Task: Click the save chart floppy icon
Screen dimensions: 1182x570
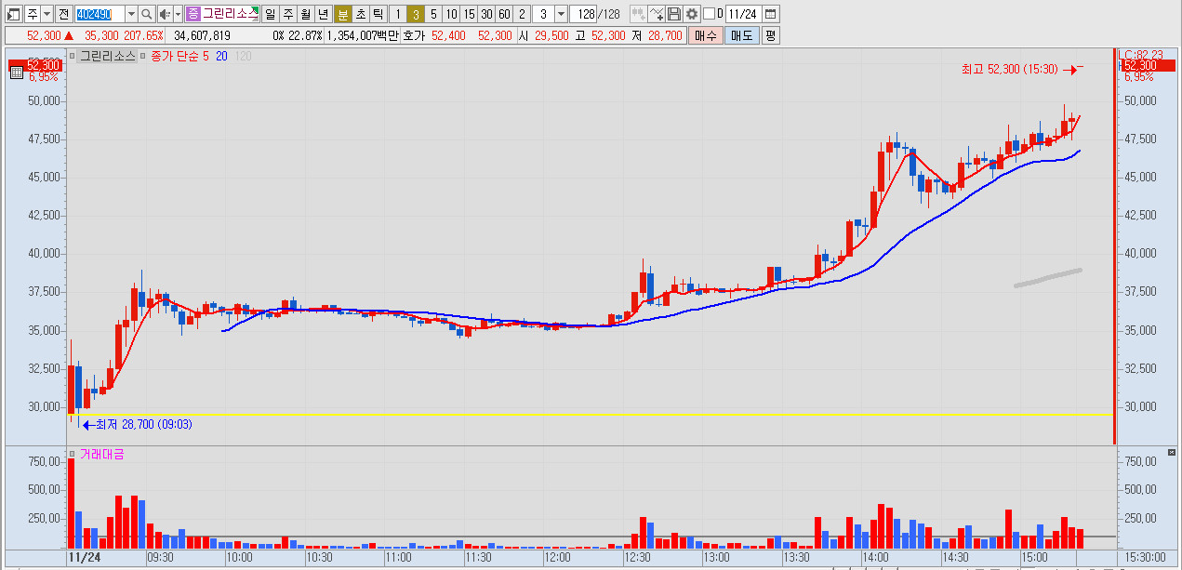Action: tap(674, 14)
